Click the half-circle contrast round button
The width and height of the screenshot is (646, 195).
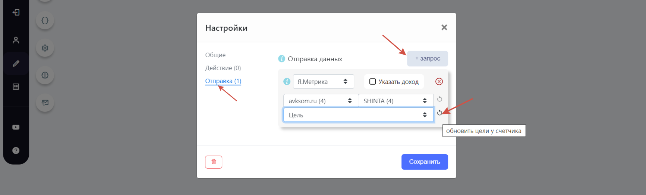[45, 75]
